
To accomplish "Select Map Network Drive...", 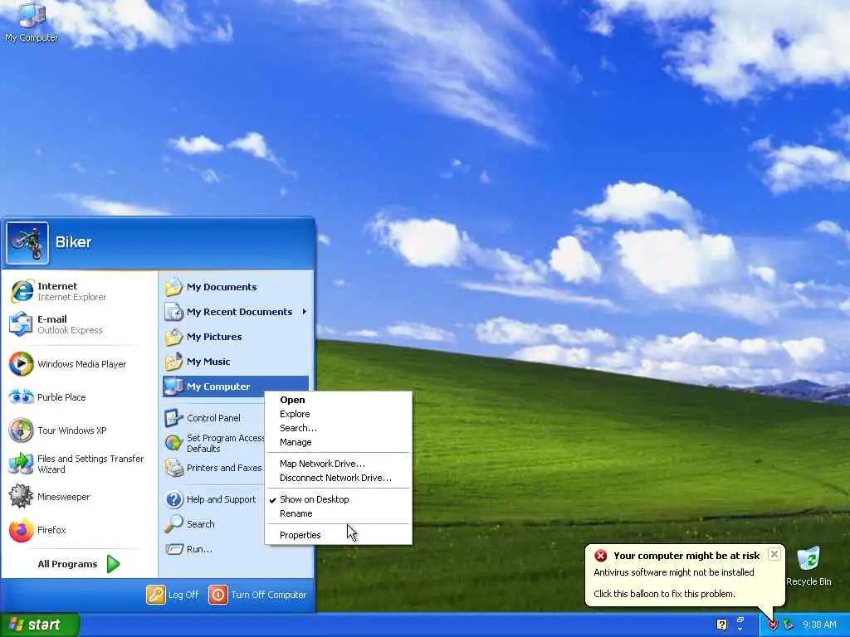I will (339, 464).
